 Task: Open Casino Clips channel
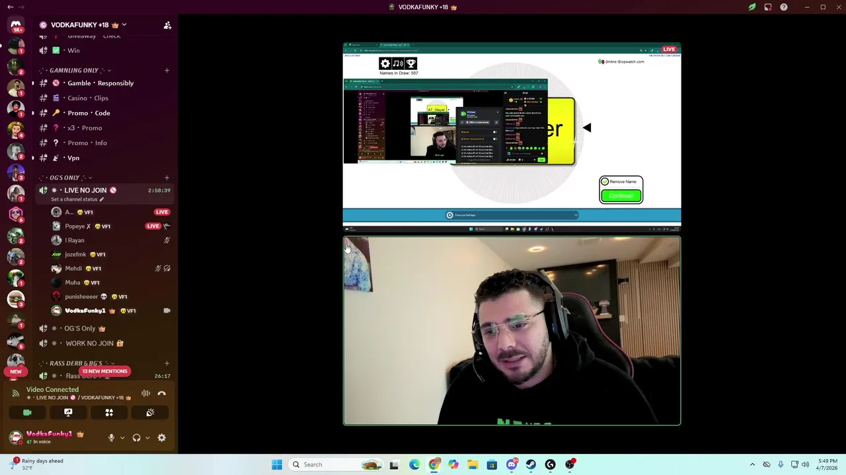[104, 98]
